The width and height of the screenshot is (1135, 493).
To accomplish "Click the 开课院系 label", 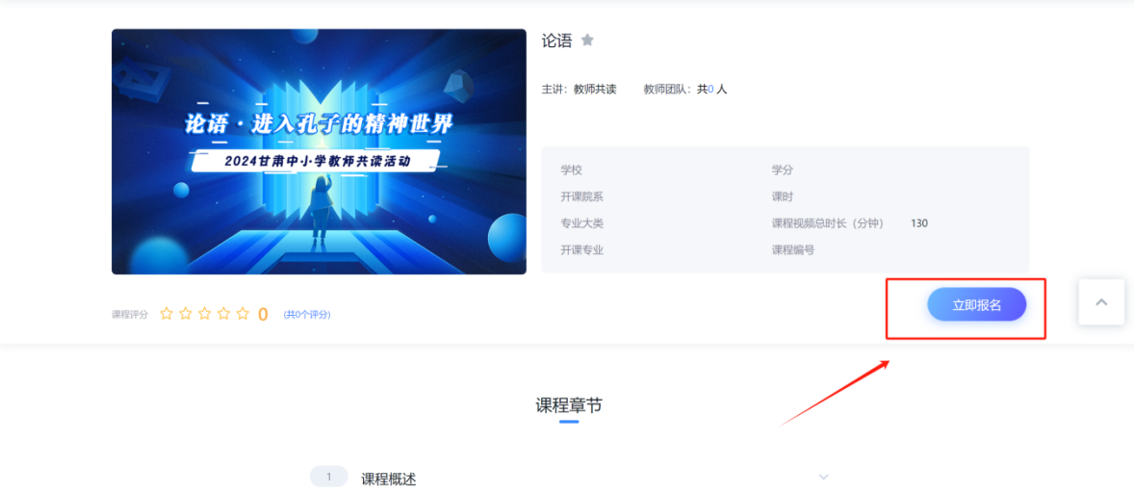I will click(x=582, y=196).
